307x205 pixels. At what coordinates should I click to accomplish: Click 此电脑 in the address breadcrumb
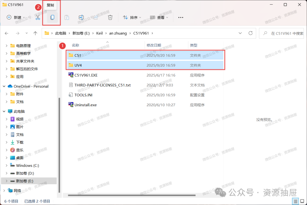(61, 33)
